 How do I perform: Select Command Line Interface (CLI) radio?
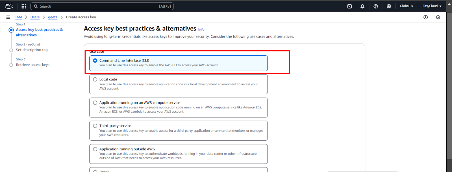95,60
